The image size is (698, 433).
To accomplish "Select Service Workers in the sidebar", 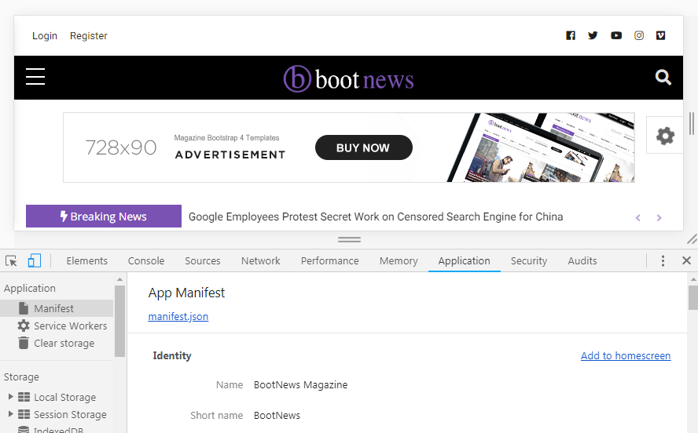I will [x=70, y=326].
